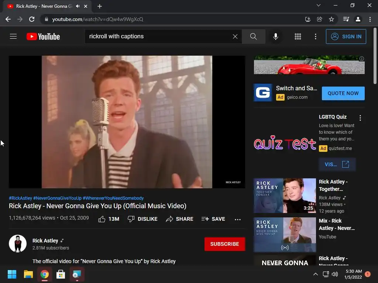
Task: Click the GEICO QUOTE NOW button
Action: 343,93
